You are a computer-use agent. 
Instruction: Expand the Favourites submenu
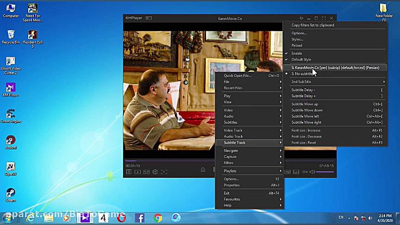click(x=250, y=199)
